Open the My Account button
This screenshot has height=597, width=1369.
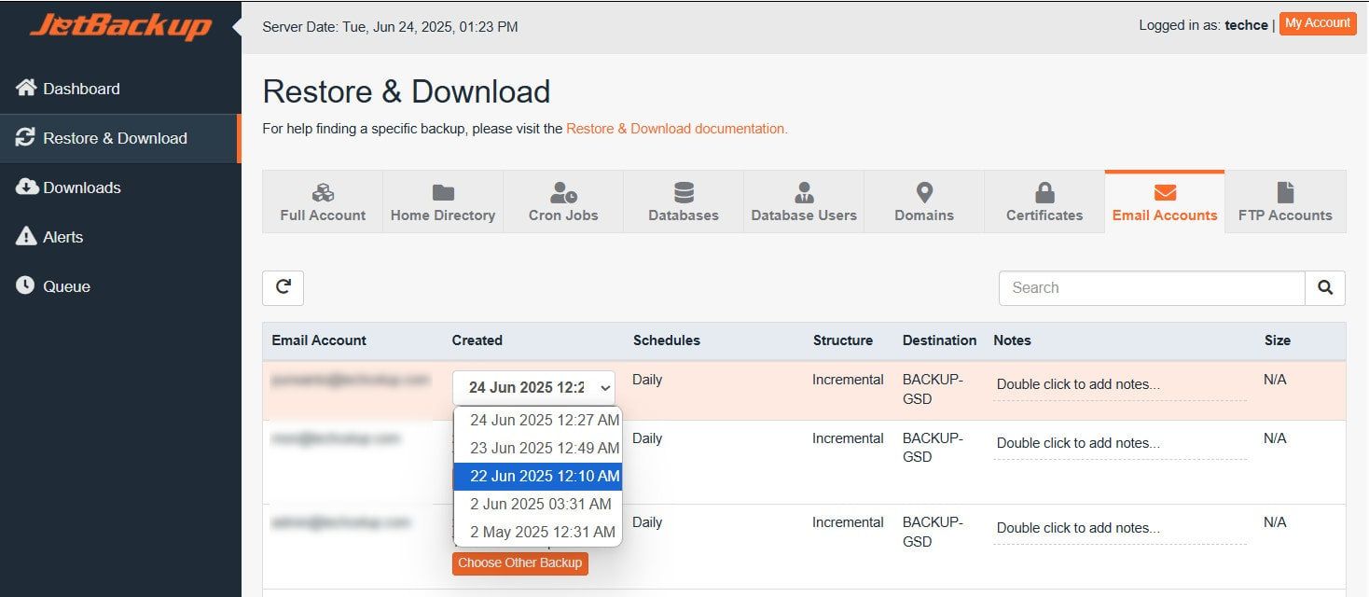tap(1317, 23)
